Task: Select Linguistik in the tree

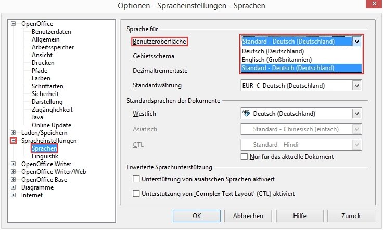Action: tap(45, 156)
